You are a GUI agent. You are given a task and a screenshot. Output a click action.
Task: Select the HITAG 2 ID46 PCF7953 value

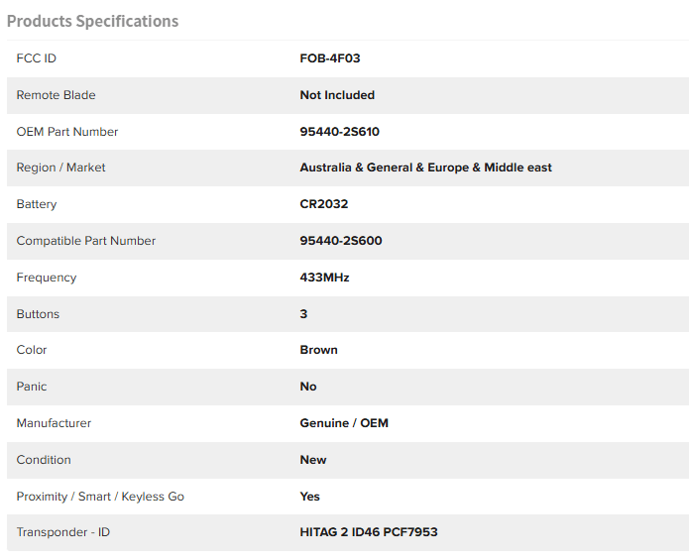[369, 532]
